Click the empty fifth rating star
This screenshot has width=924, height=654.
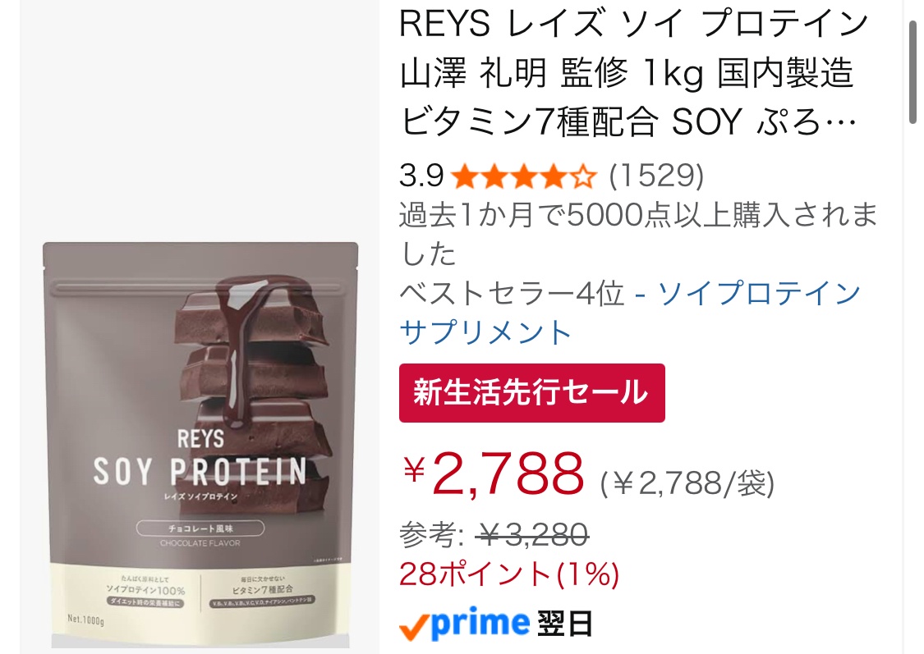583,176
